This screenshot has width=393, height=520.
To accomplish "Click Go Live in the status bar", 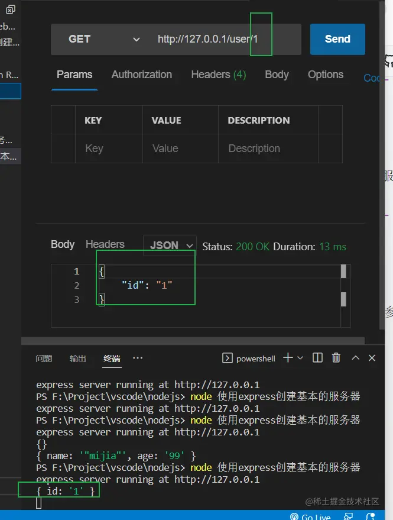I will pos(310,516).
